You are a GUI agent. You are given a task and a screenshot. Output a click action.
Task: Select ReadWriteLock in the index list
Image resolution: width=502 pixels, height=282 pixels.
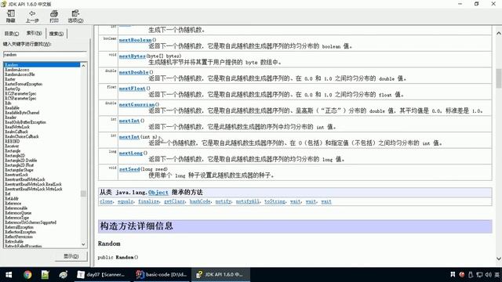pyautogui.click(x=17, y=127)
